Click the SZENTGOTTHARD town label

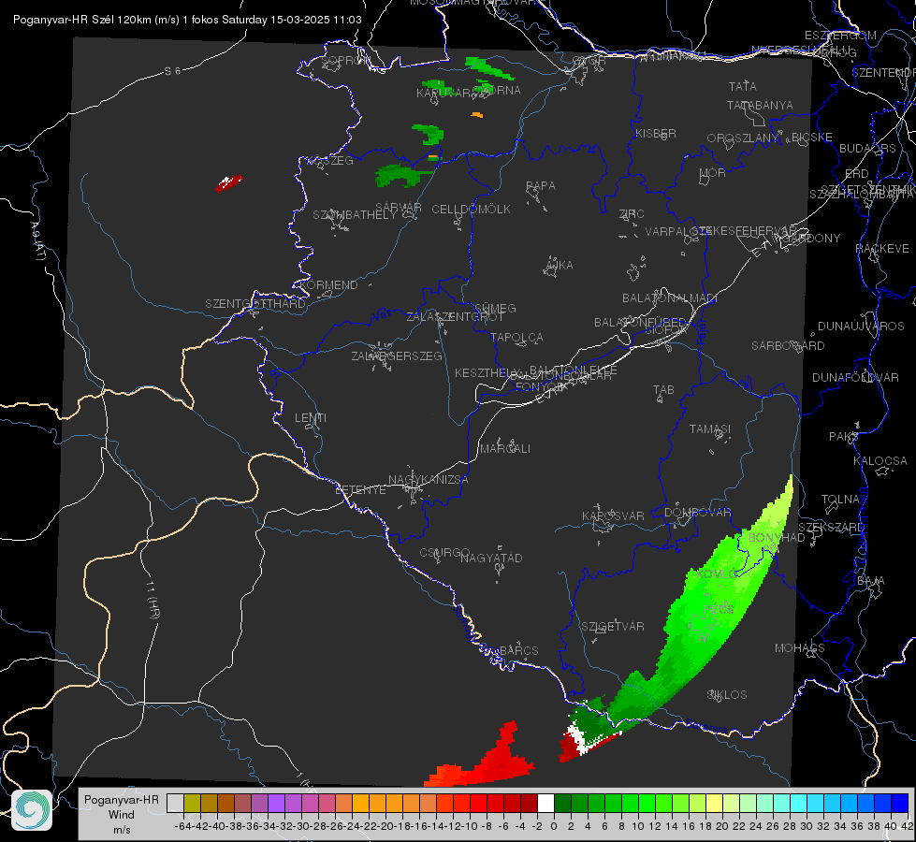pyautogui.click(x=255, y=304)
